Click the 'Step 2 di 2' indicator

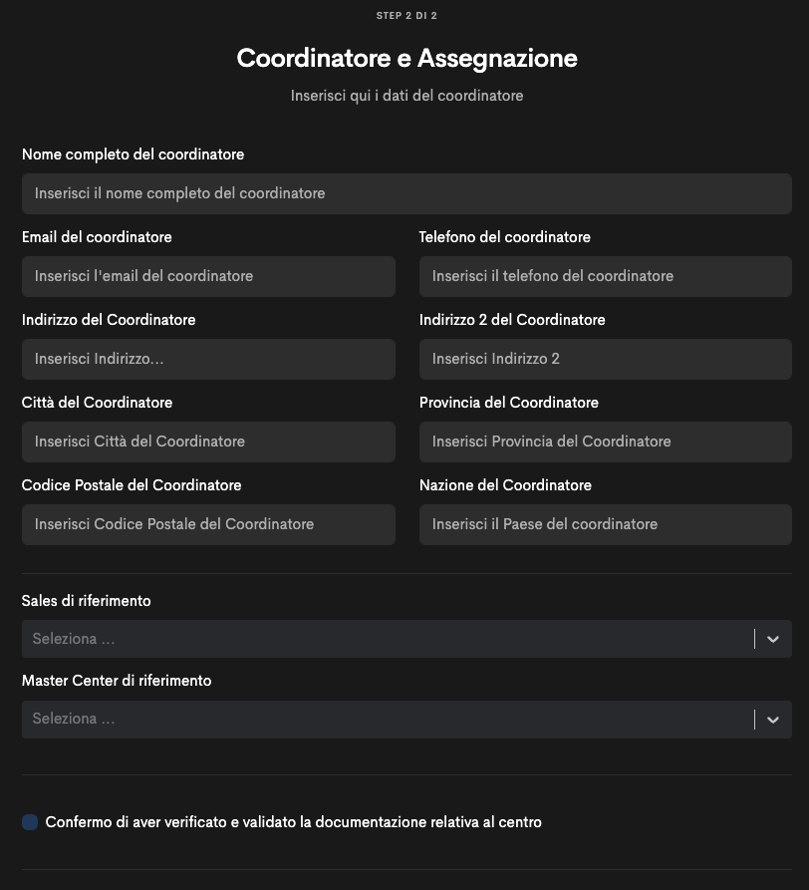[406, 16]
